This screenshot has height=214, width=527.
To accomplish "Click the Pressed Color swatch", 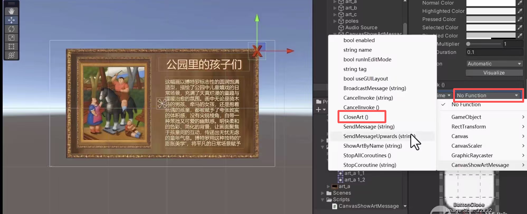I will click(x=491, y=19).
